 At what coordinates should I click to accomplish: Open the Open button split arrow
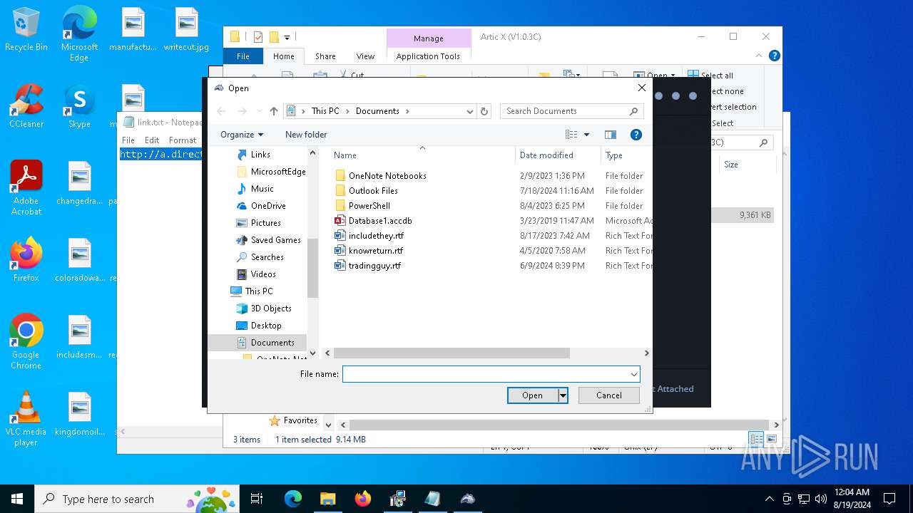(563, 395)
